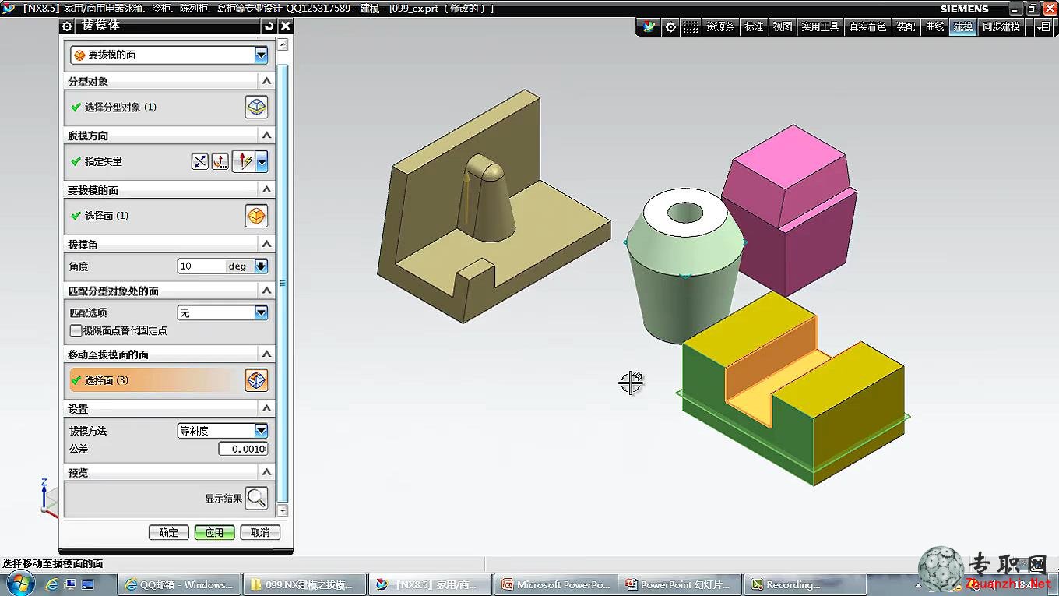Click the Windows Start orb
The height and width of the screenshot is (596, 1059).
20,584
